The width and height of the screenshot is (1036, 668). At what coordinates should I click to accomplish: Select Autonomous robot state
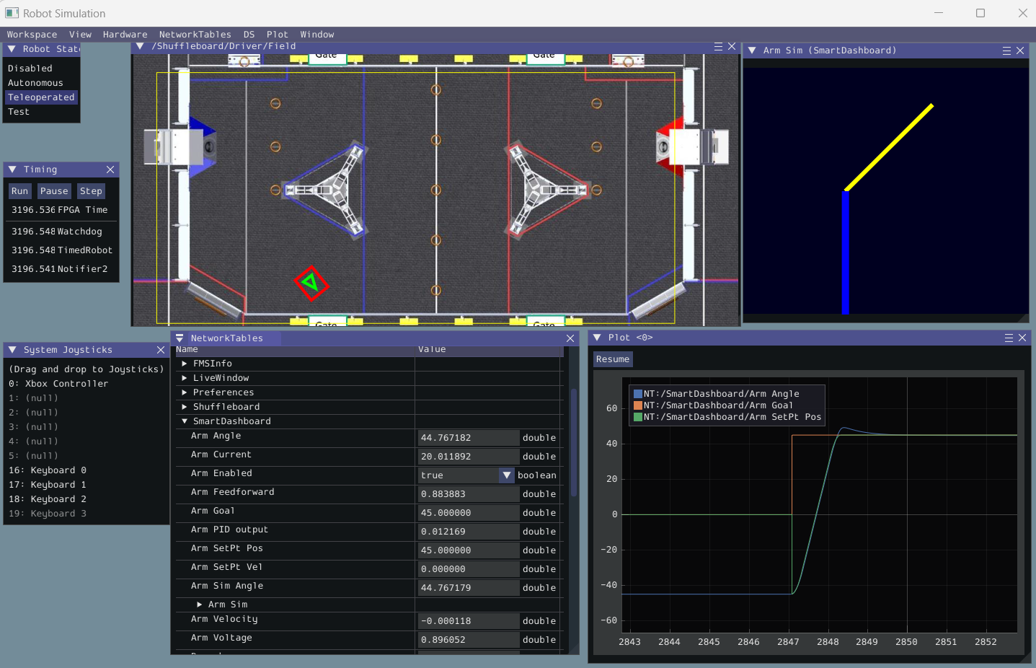click(x=35, y=83)
